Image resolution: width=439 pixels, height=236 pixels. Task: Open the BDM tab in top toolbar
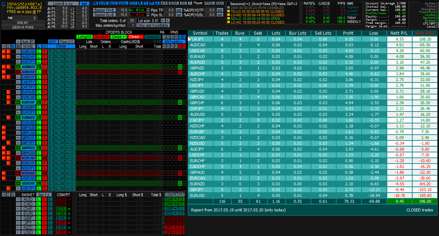point(173,3)
